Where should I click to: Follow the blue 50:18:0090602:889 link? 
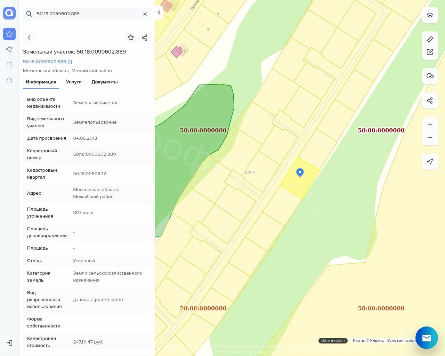pyautogui.click(x=44, y=62)
